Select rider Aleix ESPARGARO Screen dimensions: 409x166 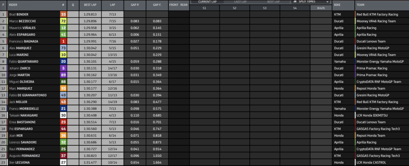click(x=22, y=34)
